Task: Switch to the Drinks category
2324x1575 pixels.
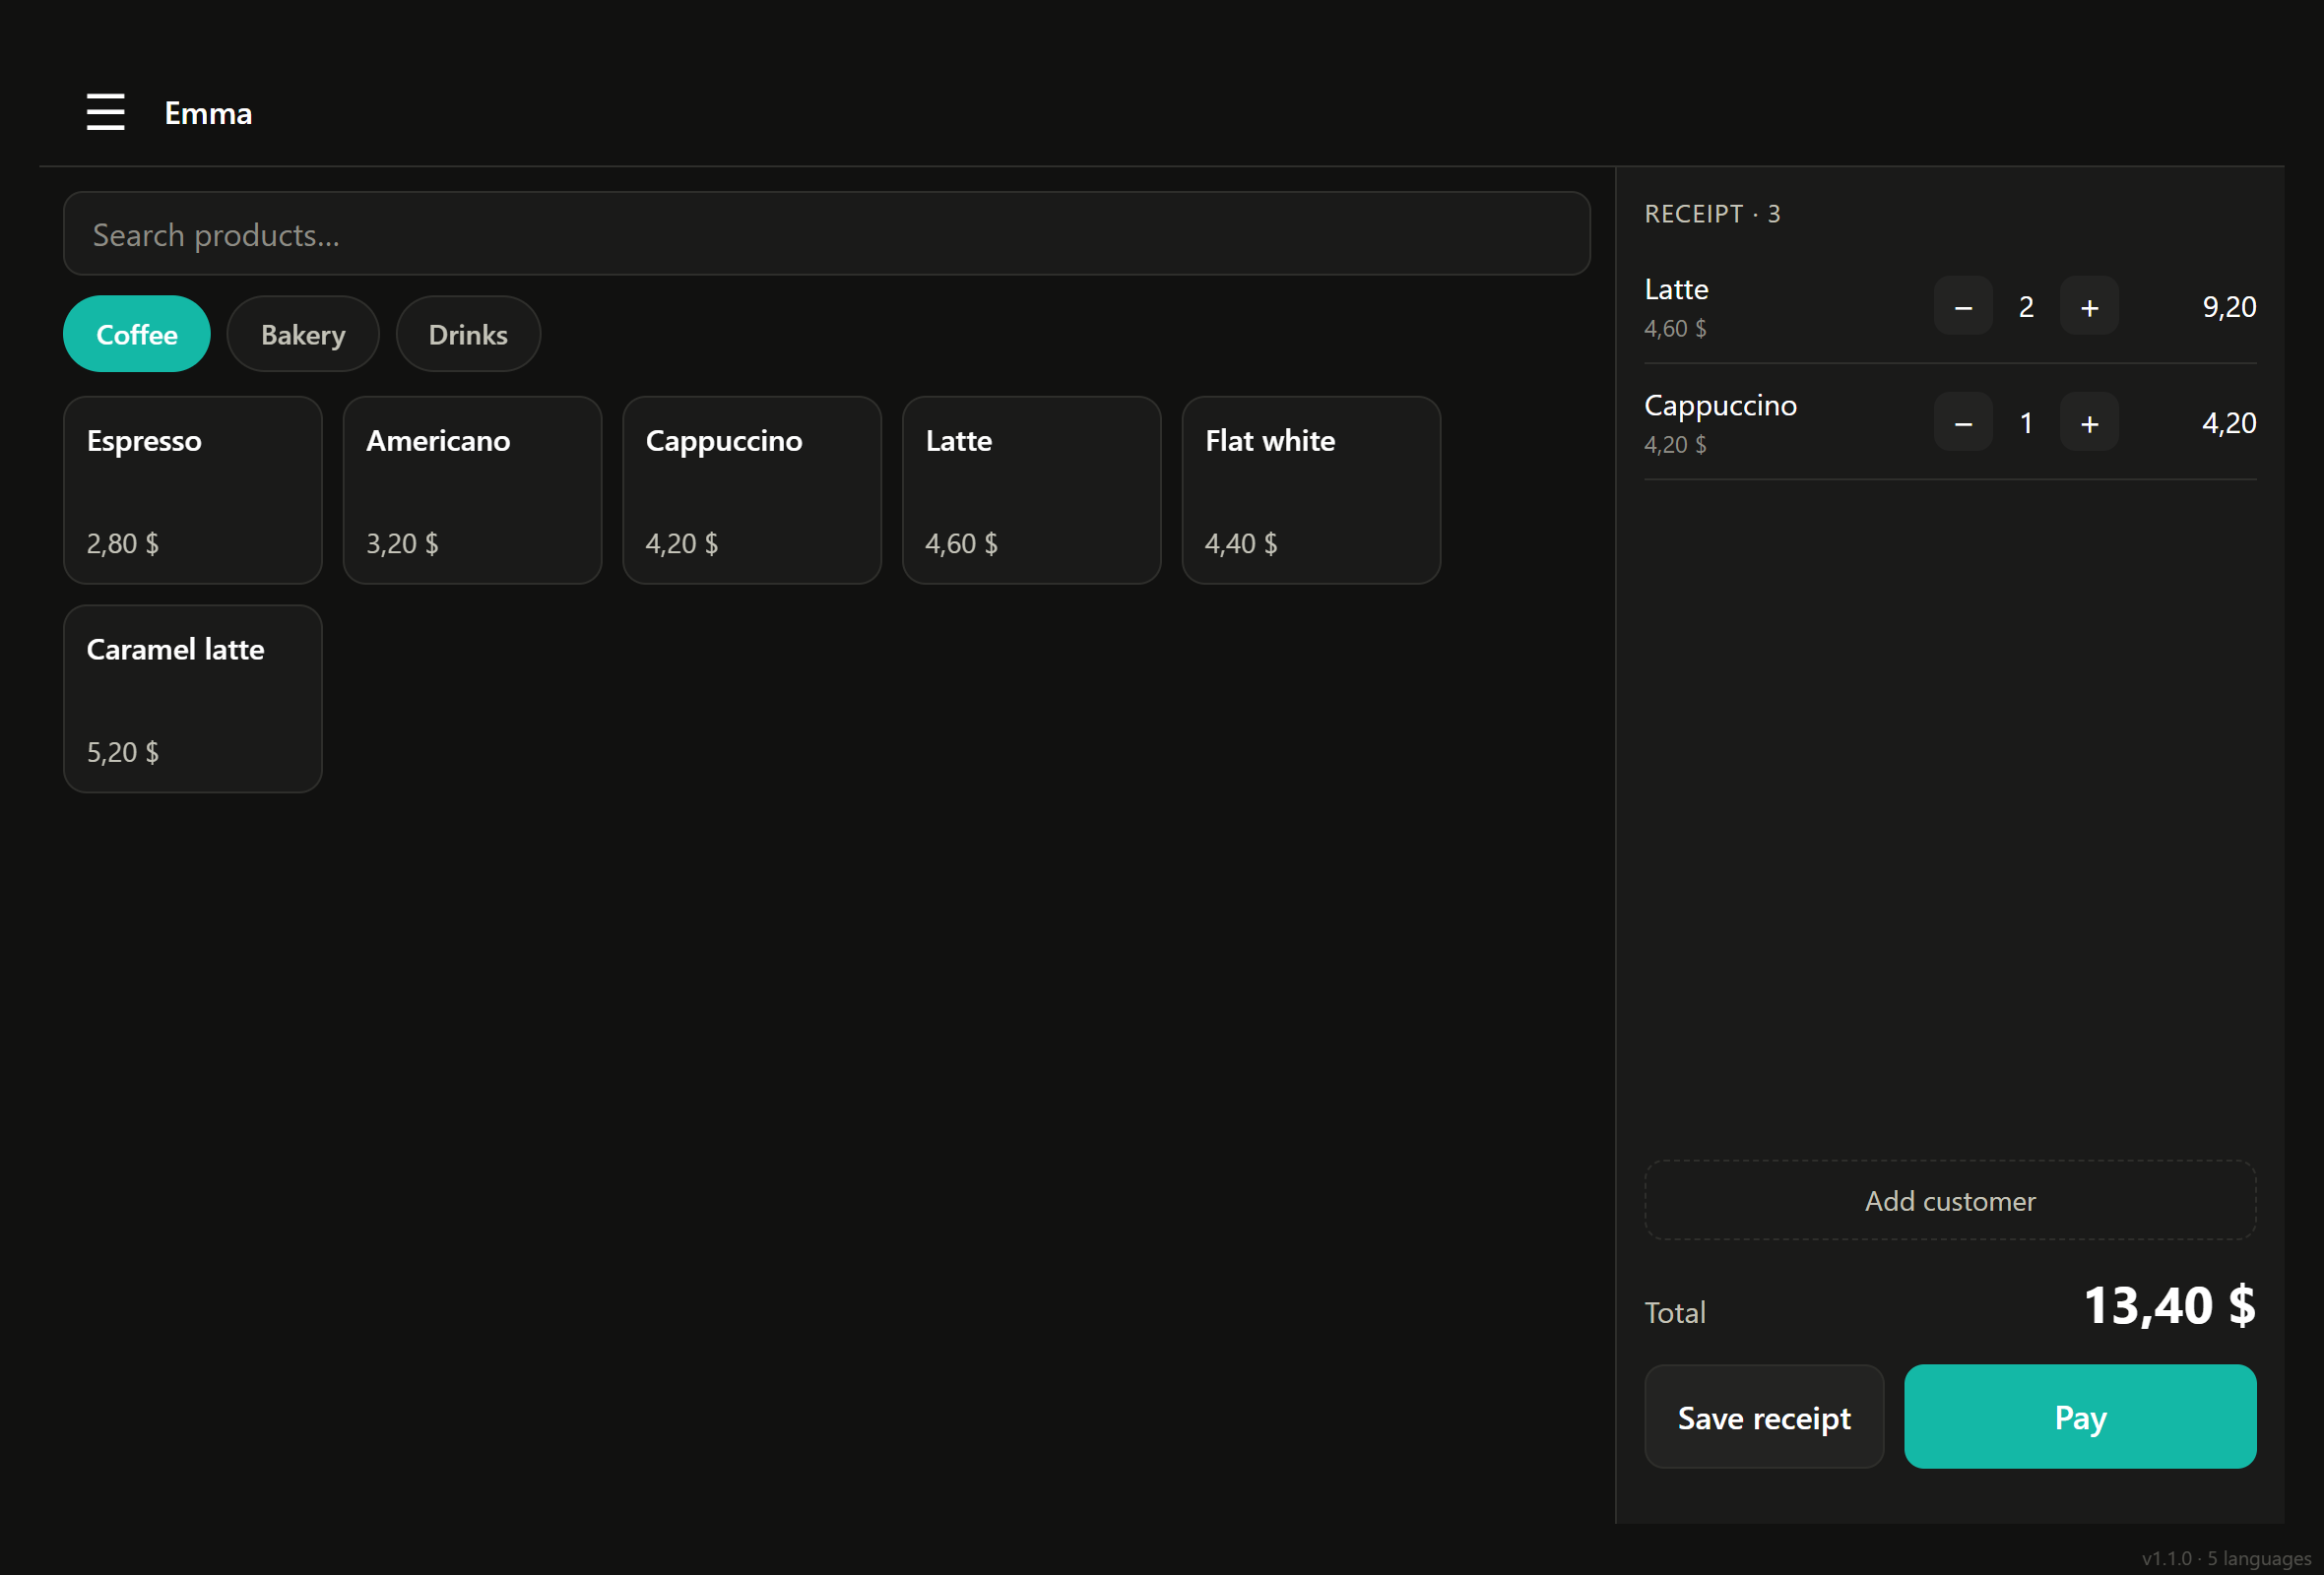Action: 468,334
